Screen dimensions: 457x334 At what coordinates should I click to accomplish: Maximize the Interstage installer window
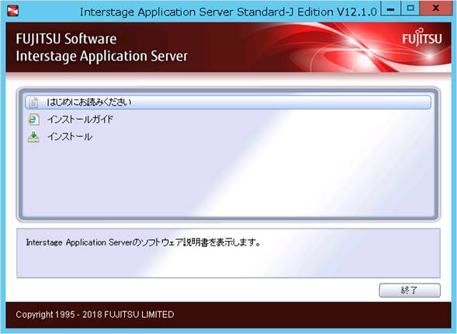tap(410, 9)
